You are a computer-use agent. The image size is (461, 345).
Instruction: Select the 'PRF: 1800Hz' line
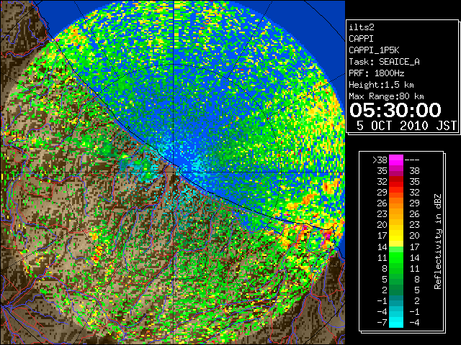[376, 73]
